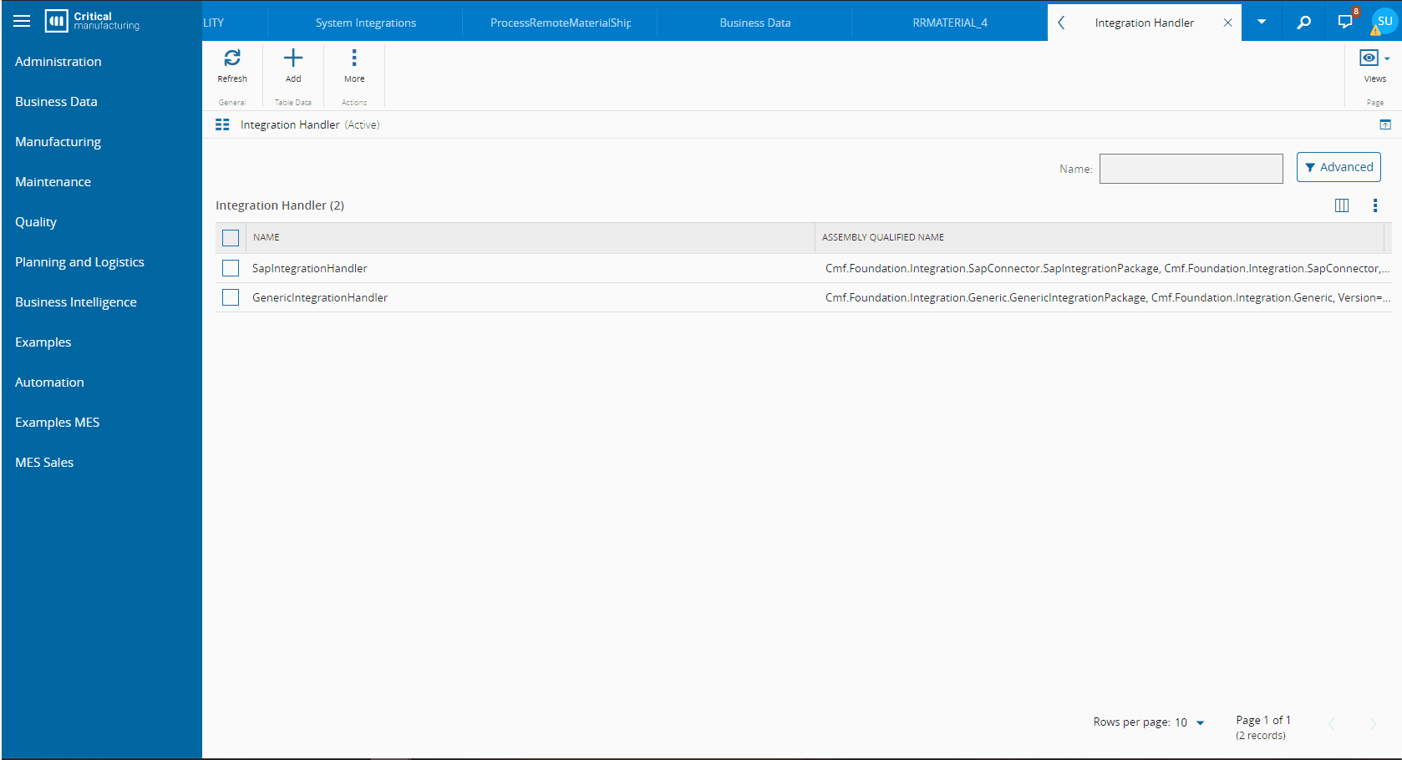The height and width of the screenshot is (760, 1402).
Task: Open the grid's vertical dots options menu
Action: [x=1375, y=205]
